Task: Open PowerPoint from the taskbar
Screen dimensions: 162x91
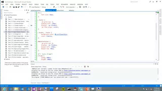Action: (x=87, y=89)
